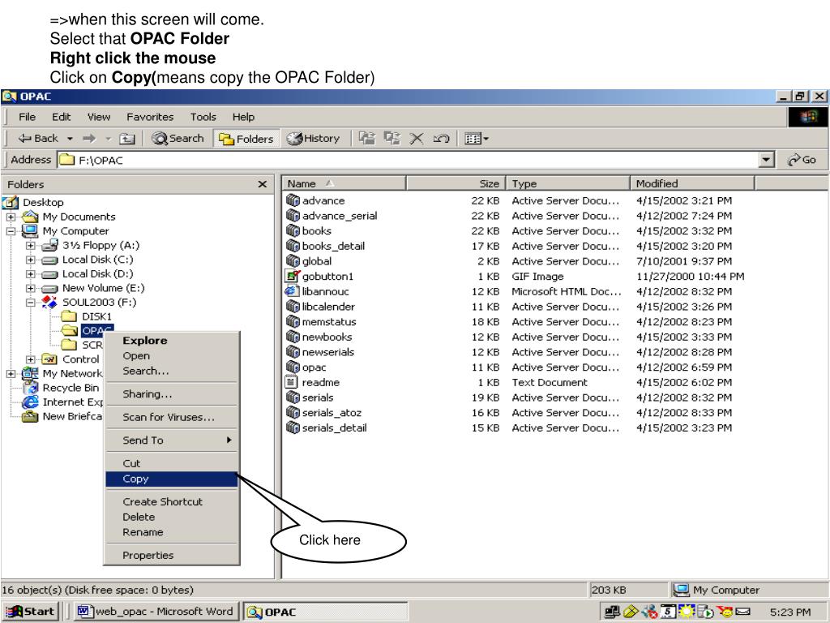Click the envelope icon in system tray
This screenshot has width=830, height=623.
pos(743,612)
